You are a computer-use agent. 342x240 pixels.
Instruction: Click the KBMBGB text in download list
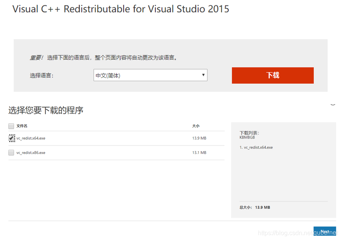click(x=247, y=137)
